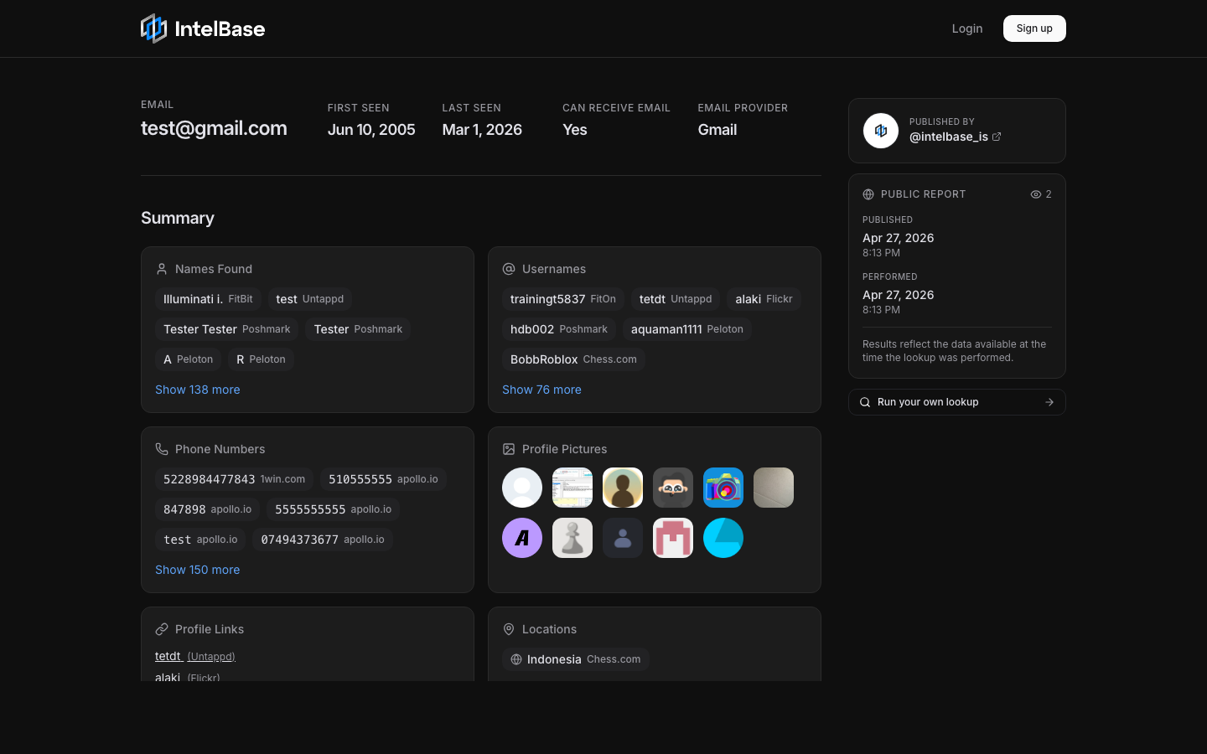Screen dimensions: 1207x754
Task: Click the Run your own lookup button
Action: coord(957,402)
